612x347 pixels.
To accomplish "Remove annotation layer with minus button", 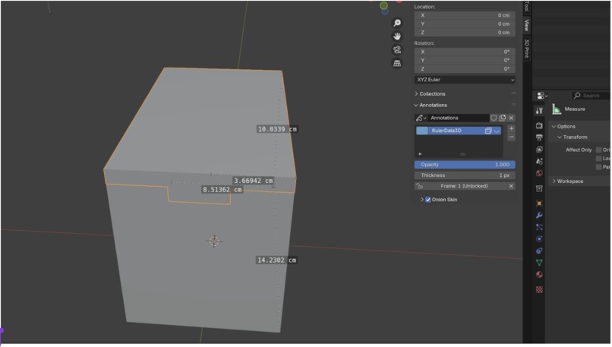I will point(511,137).
